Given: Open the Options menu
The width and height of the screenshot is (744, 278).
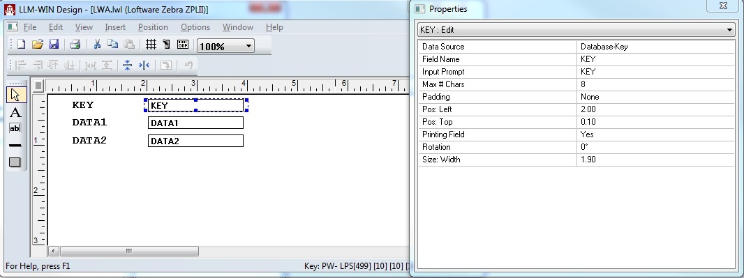Looking at the screenshot, I should (195, 27).
